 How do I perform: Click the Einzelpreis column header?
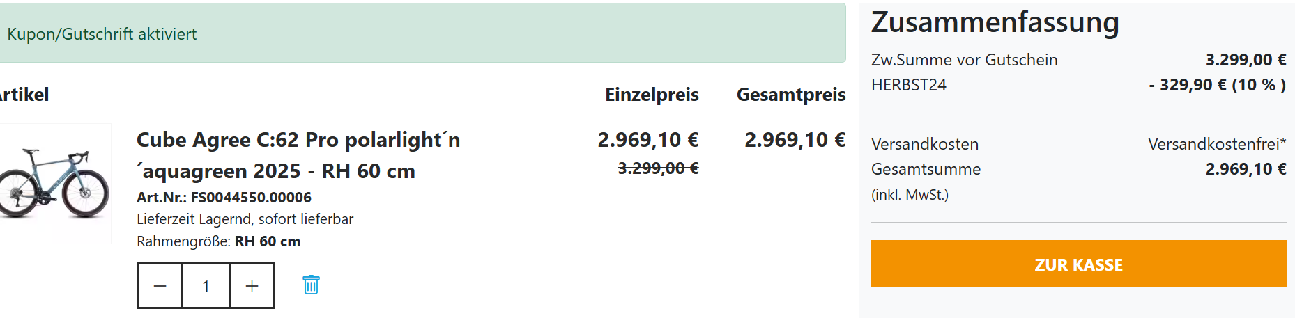pyautogui.click(x=652, y=95)
